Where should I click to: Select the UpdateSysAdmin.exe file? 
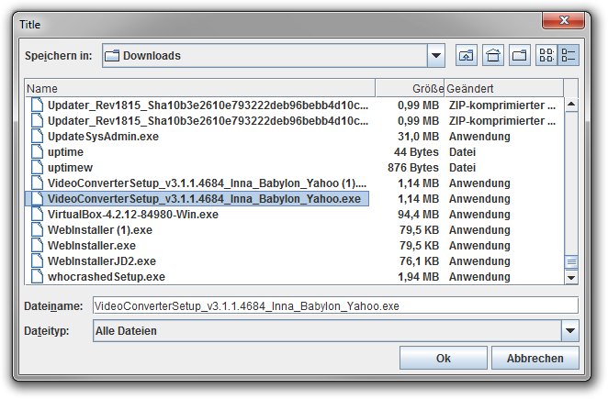pos(103,137)
